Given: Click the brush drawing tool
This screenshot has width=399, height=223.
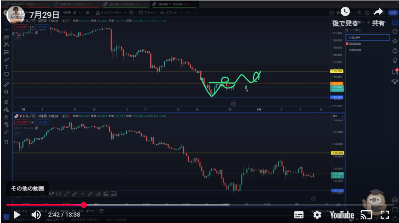Looking at the screenshot, I should pos(6,60).
